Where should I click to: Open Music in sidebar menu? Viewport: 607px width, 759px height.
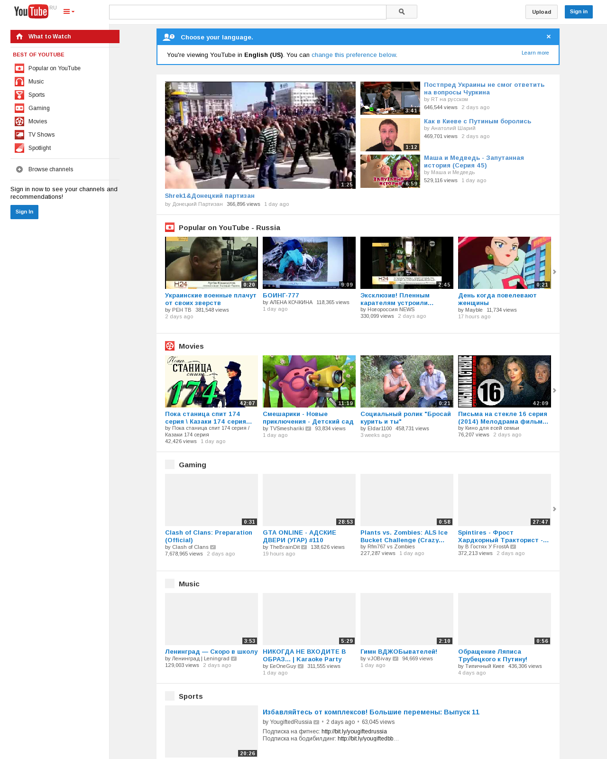(36, 82)
